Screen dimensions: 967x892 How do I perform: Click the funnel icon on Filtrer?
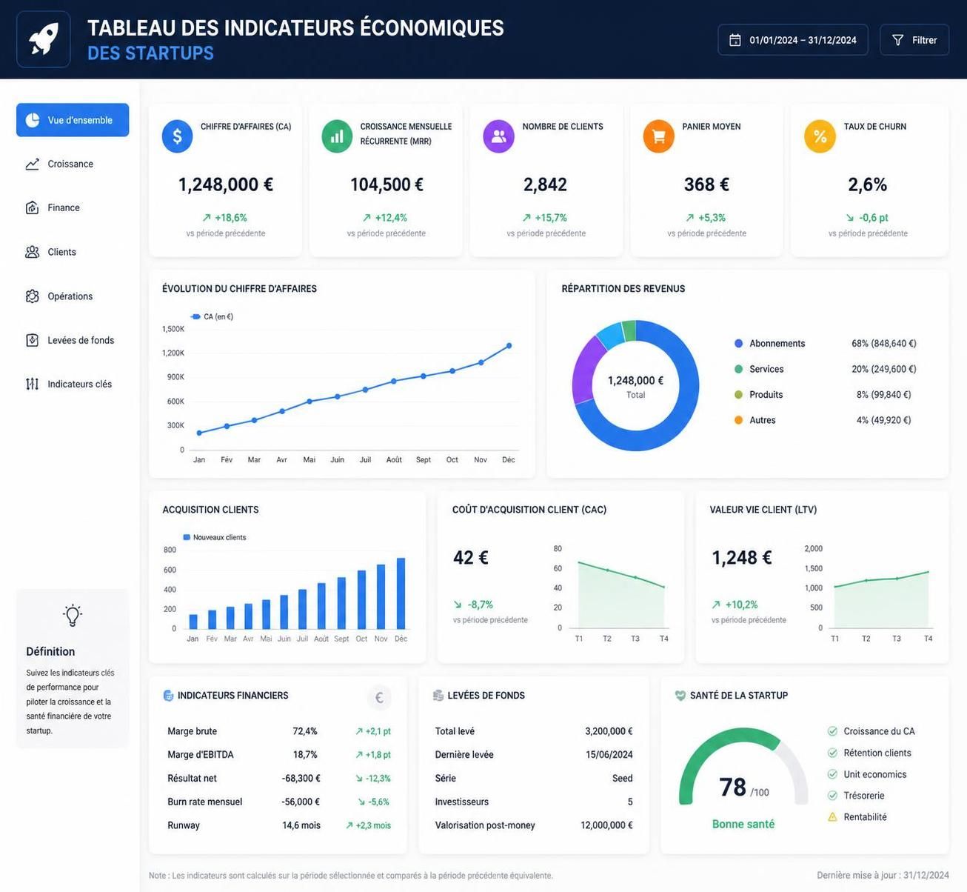pos(897,40)
